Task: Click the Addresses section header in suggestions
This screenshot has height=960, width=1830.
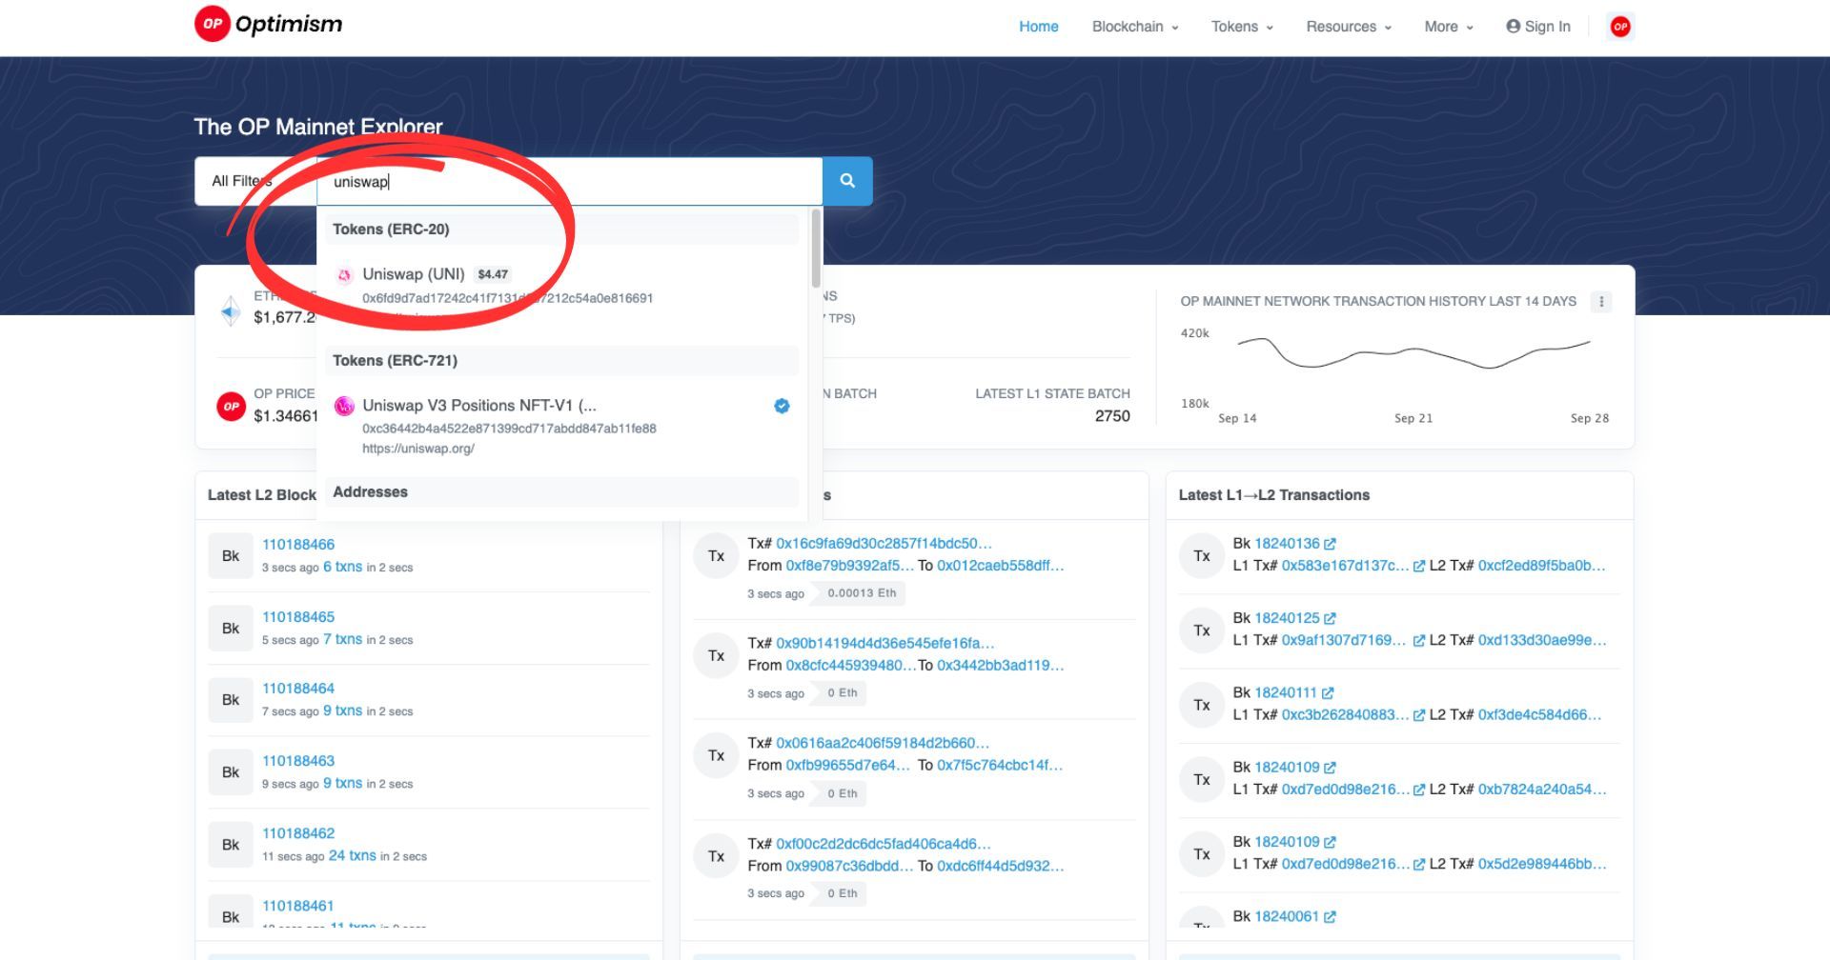Action: point(562,492)
